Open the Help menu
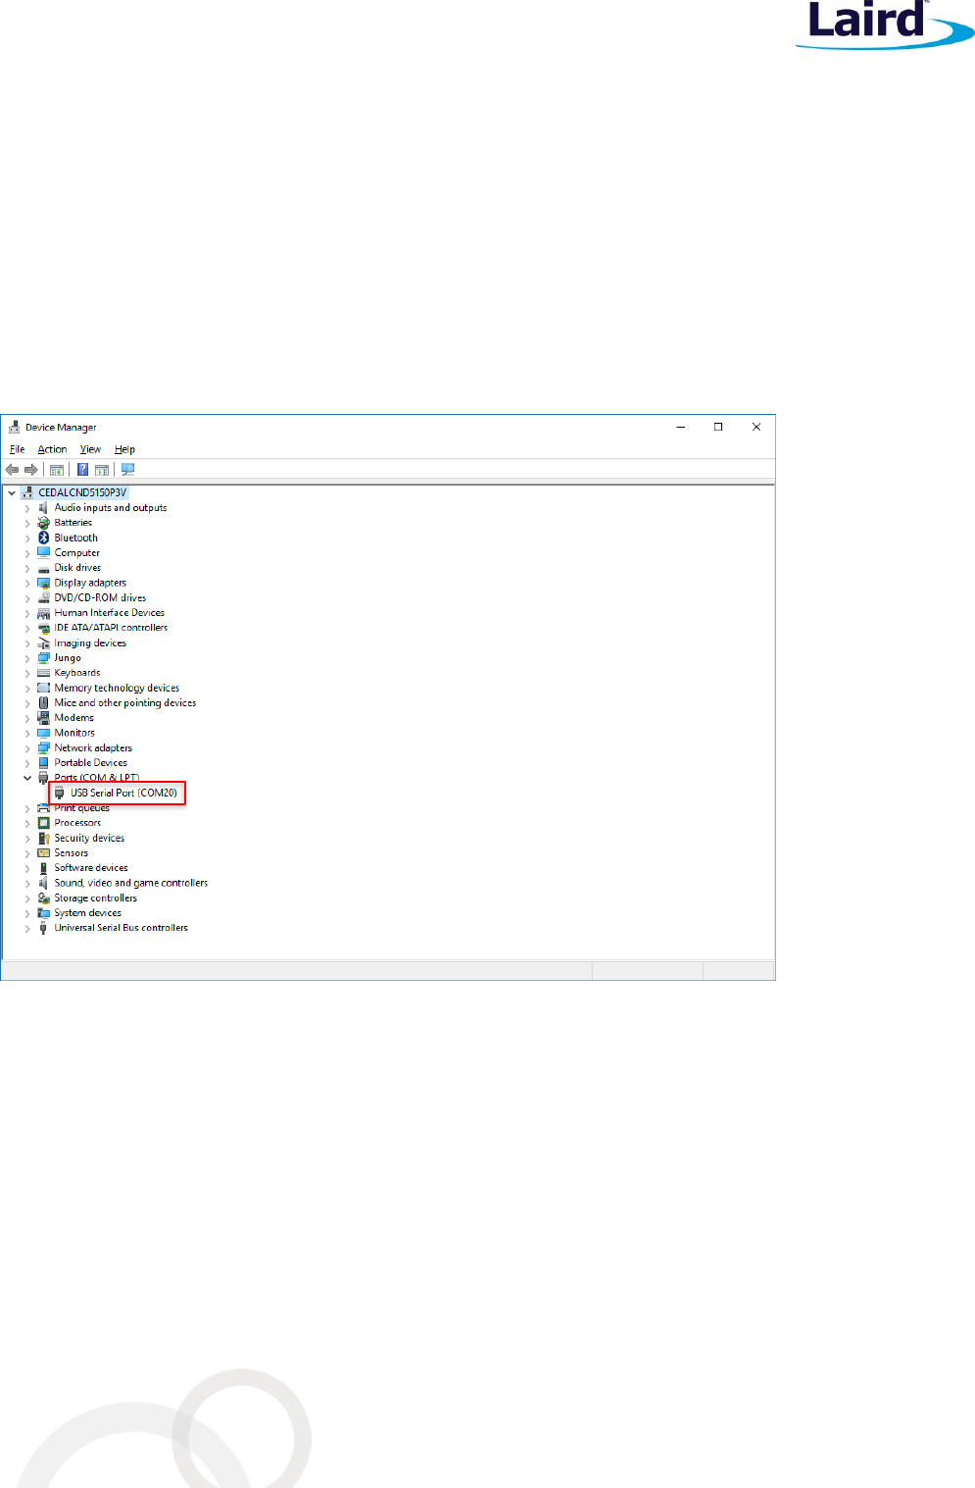The width and height of the screenshot is (975, 1488). [x=124, y=449]
